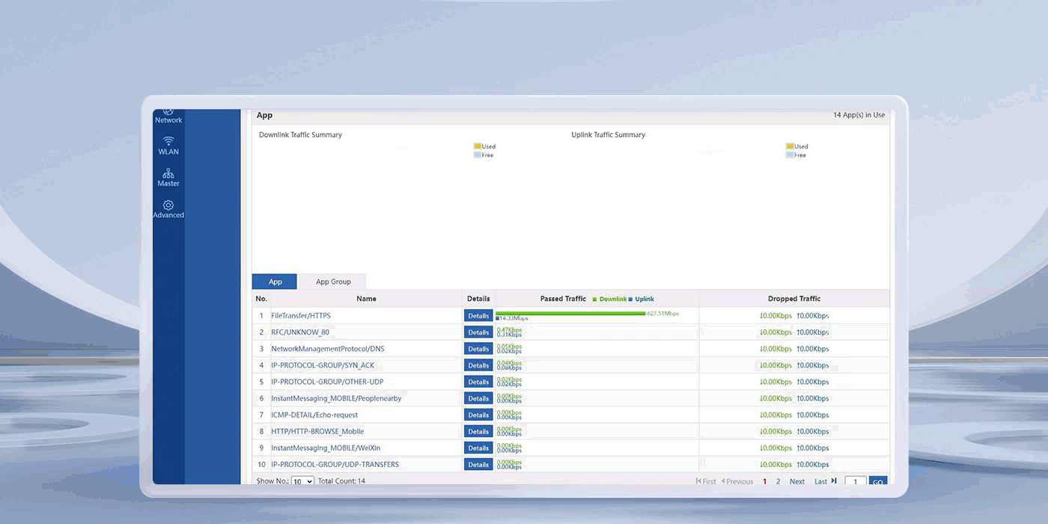Image resolution: width=1048 pixels, height=524 pixels.
Task: Click the Uplink Traffic Summary heading
Action: click(x=608, y=135)
